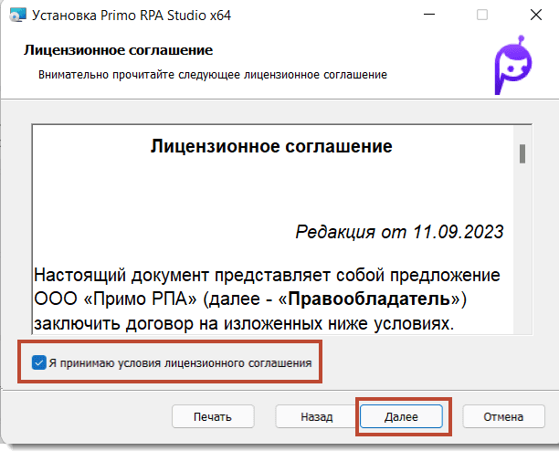This screenshot has height=472, width=559.
Task: Click the license text scrollbar thumb
Action: (x=522, y=153)
